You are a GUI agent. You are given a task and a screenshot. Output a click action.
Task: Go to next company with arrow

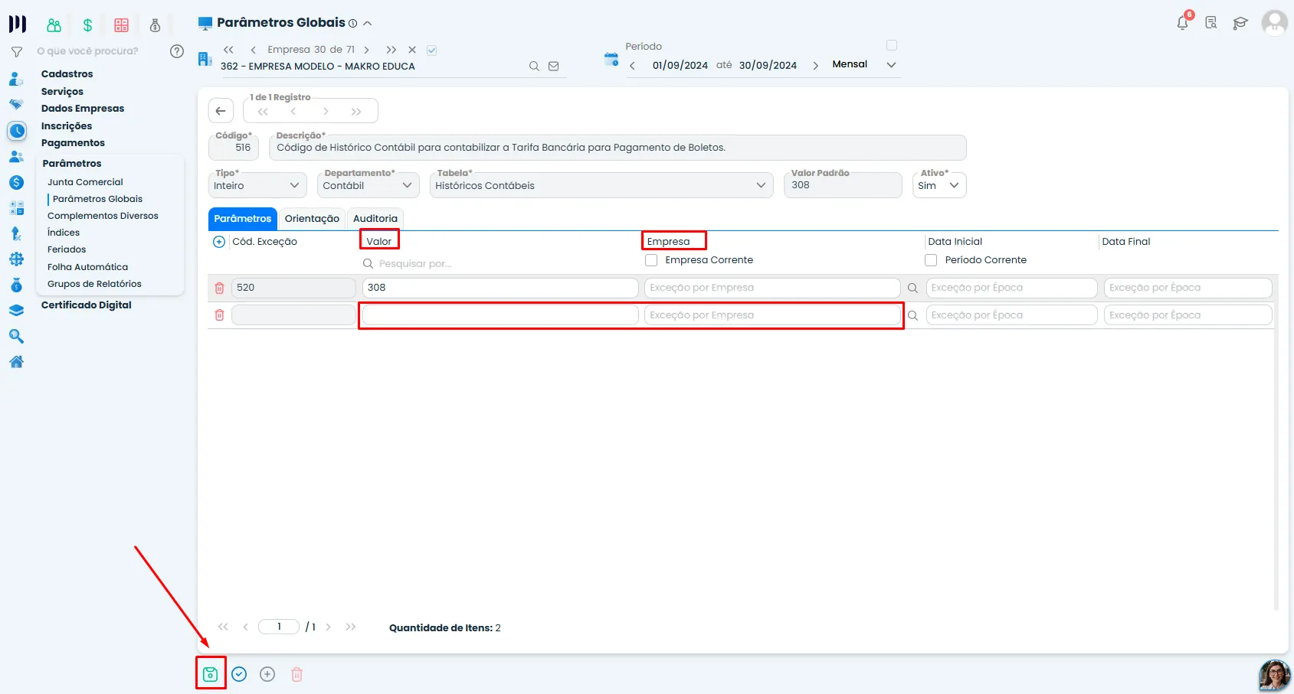[367, 51]
